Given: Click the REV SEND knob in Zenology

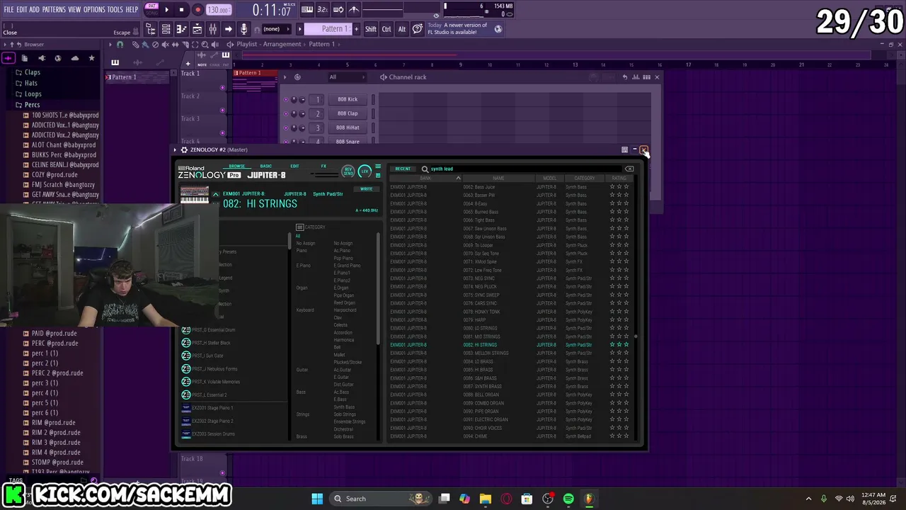Looking at the screenshot, I should click(x=348, y=171).
